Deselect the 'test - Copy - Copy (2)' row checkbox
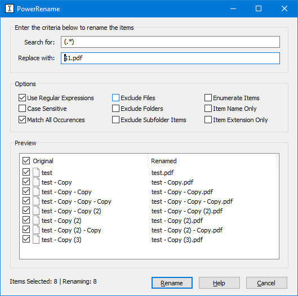Screen dimensions: 298x296 point(26,210)
